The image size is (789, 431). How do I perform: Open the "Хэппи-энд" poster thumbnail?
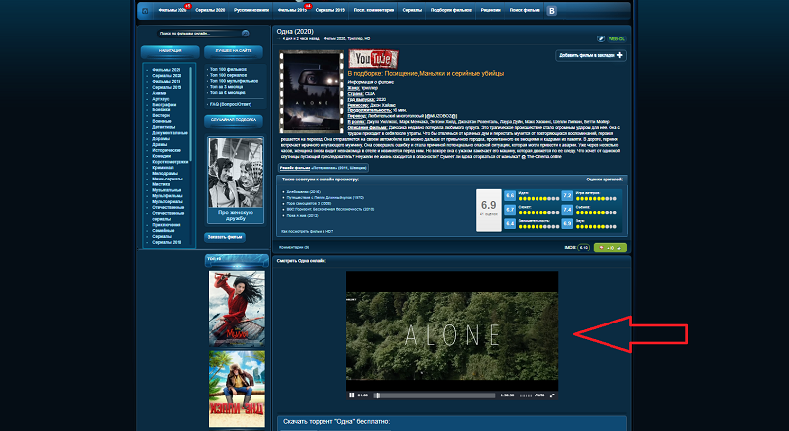237,389
